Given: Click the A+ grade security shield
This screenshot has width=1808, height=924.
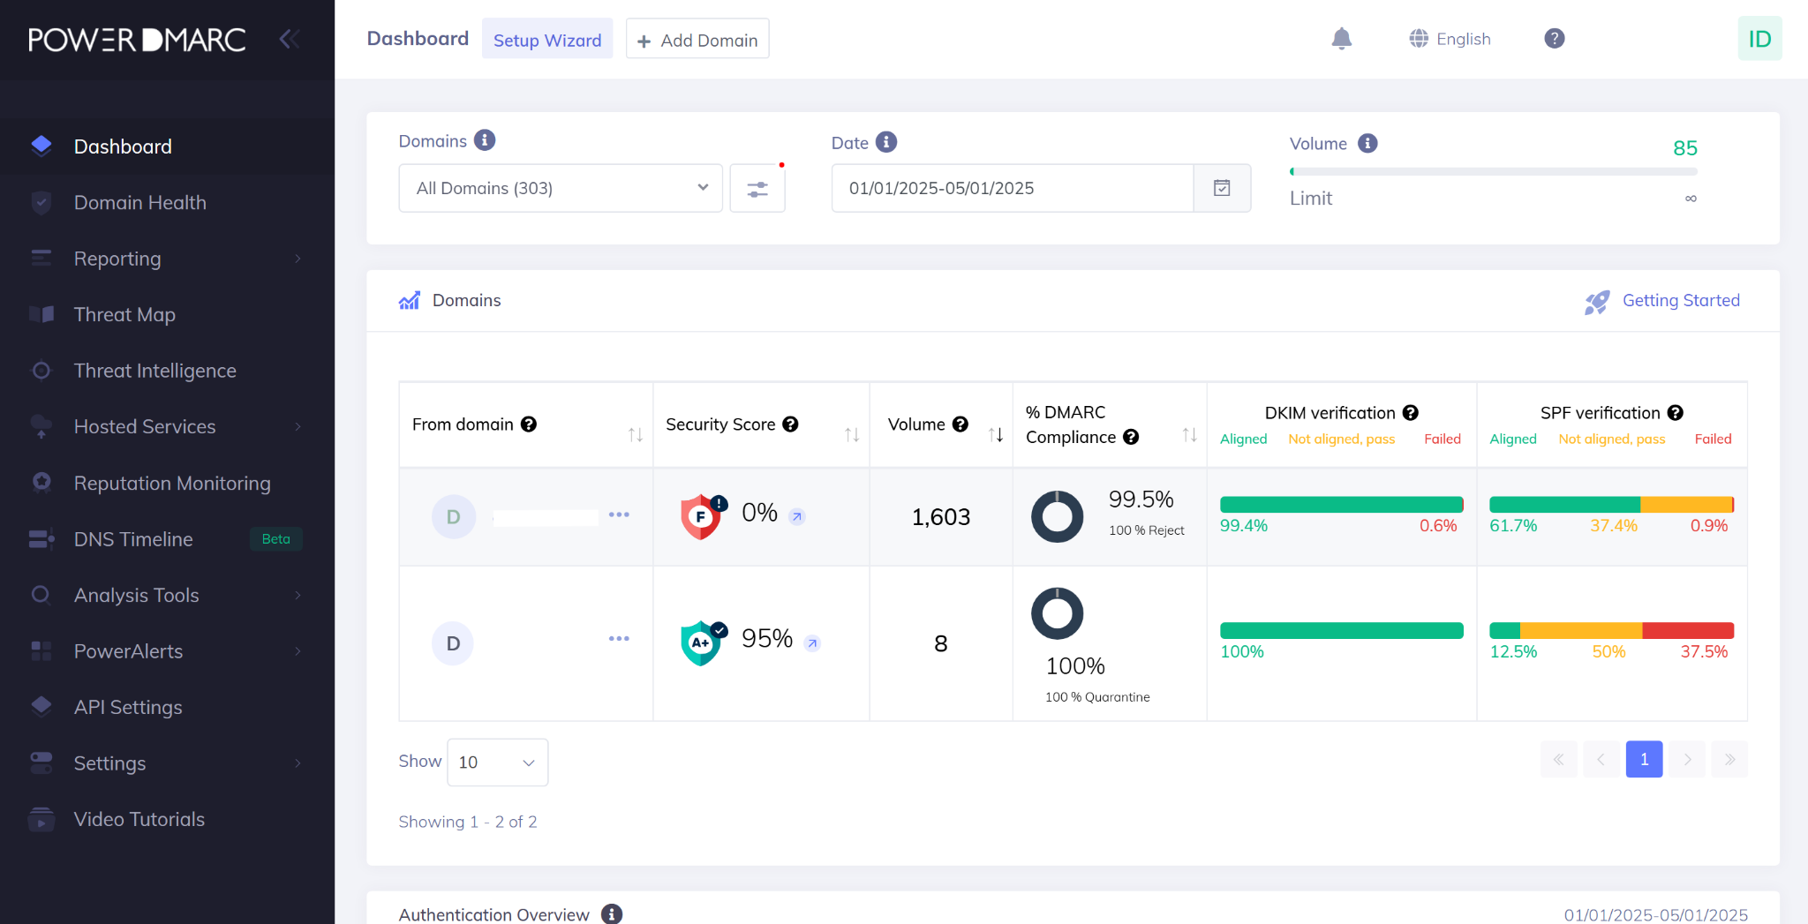Looking at the screenshot, I should click(703, 642).
